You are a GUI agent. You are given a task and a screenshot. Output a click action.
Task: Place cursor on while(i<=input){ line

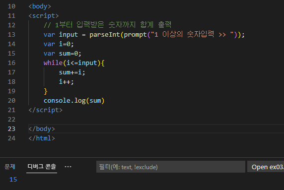[74, 63]
